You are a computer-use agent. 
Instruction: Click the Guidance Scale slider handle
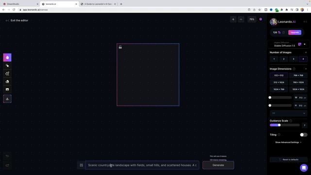(279, 125)
